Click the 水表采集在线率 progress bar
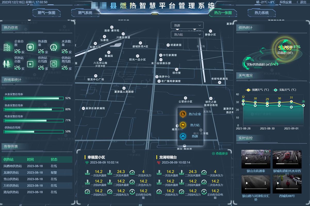This screenshot has width=310, height=206. [34, 98]
